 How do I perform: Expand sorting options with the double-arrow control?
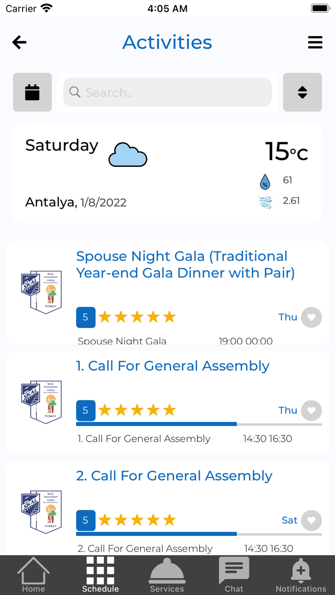tap(302, 92)
